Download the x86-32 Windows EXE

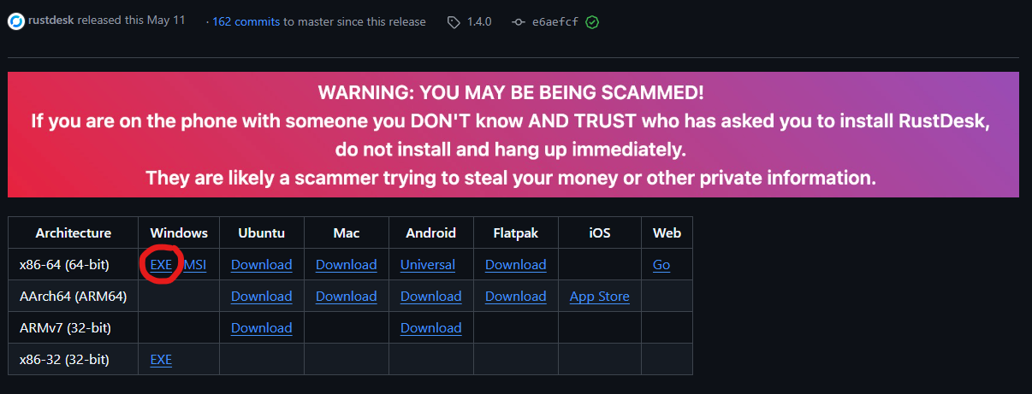(x=161, y=360)
